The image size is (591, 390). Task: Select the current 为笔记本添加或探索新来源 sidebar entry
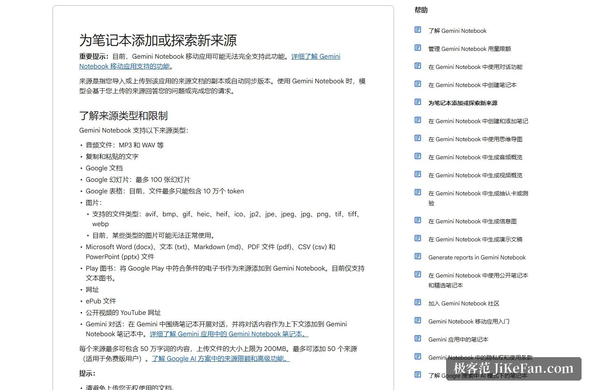point(463,103)
